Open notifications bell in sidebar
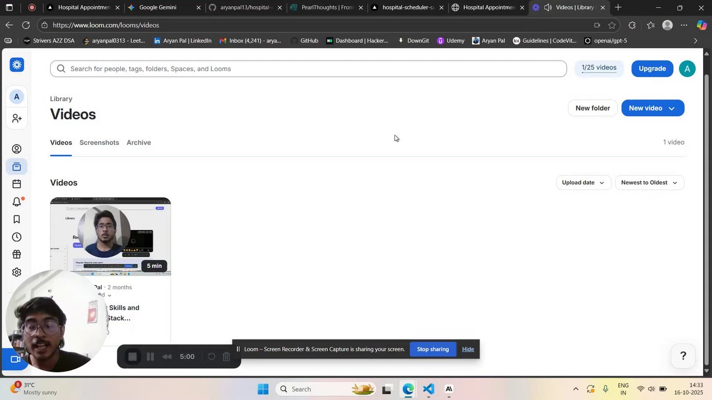The height and width of the screenshot is (400, 712). pyautogui.click(x=17, y=202)
